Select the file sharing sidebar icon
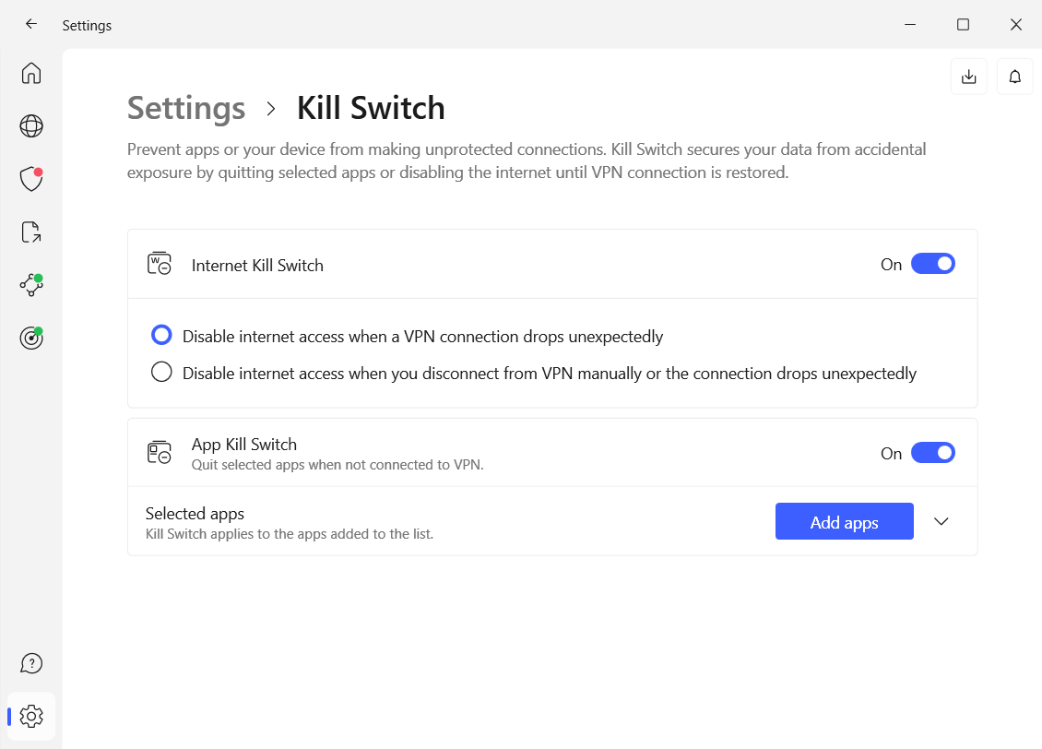 pos(30,232)
